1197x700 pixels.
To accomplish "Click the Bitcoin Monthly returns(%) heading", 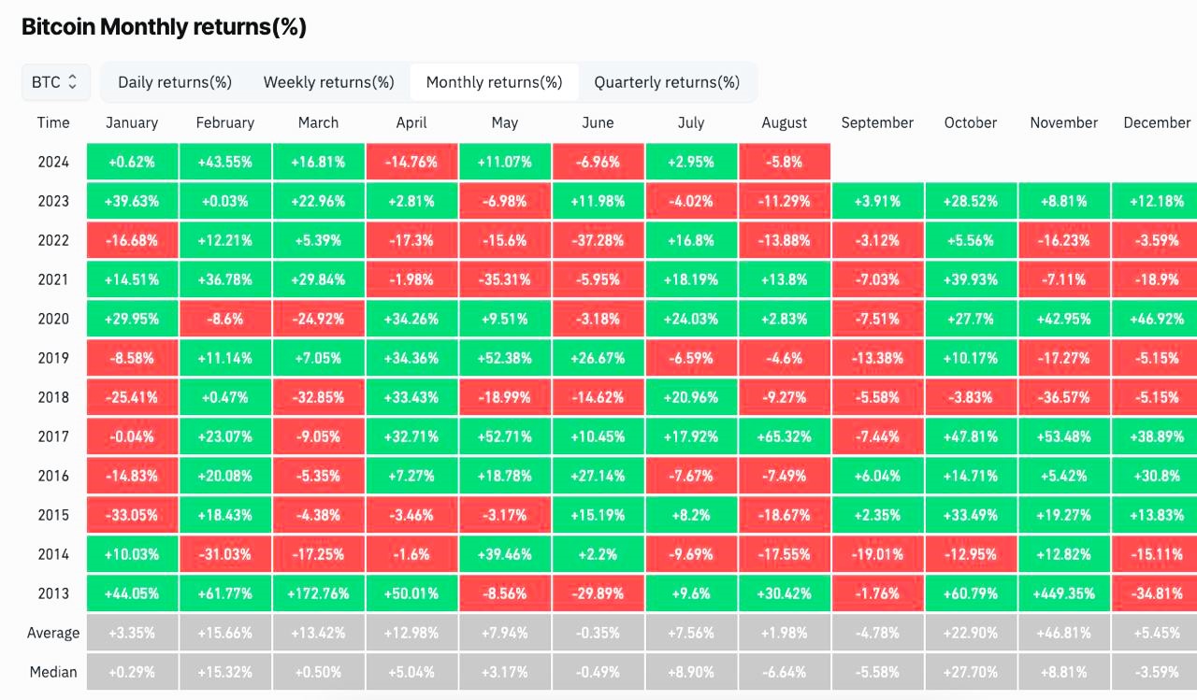I will (x=164, y=27).
